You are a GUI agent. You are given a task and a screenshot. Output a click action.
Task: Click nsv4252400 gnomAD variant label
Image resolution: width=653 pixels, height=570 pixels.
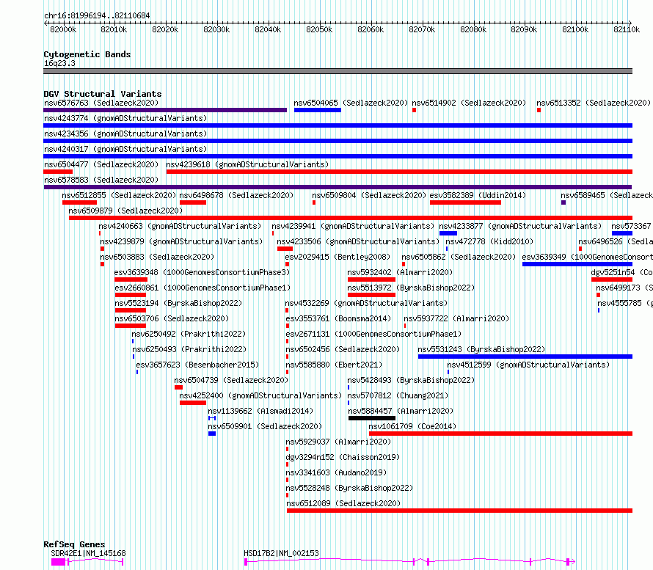(260, 395)
